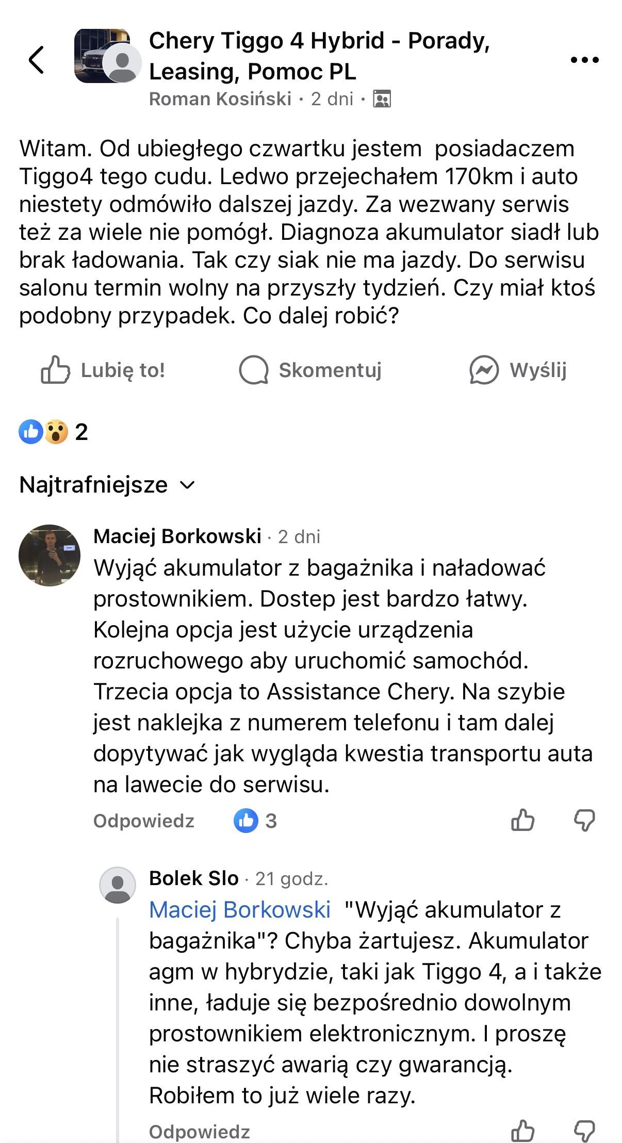Thumbs down Maciej Borkowski's comment
This screenshot has width=622, height=1143.
tap(584, 820)
